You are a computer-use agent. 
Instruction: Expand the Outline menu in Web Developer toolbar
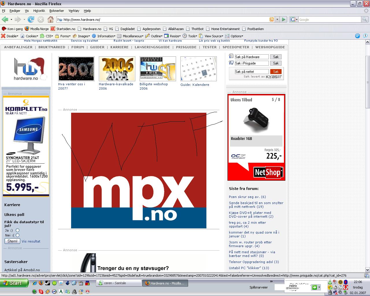tap(154, 36)
